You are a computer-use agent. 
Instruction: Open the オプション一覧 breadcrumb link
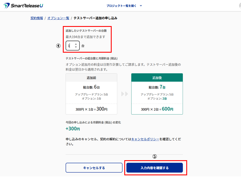pos(58,18)
